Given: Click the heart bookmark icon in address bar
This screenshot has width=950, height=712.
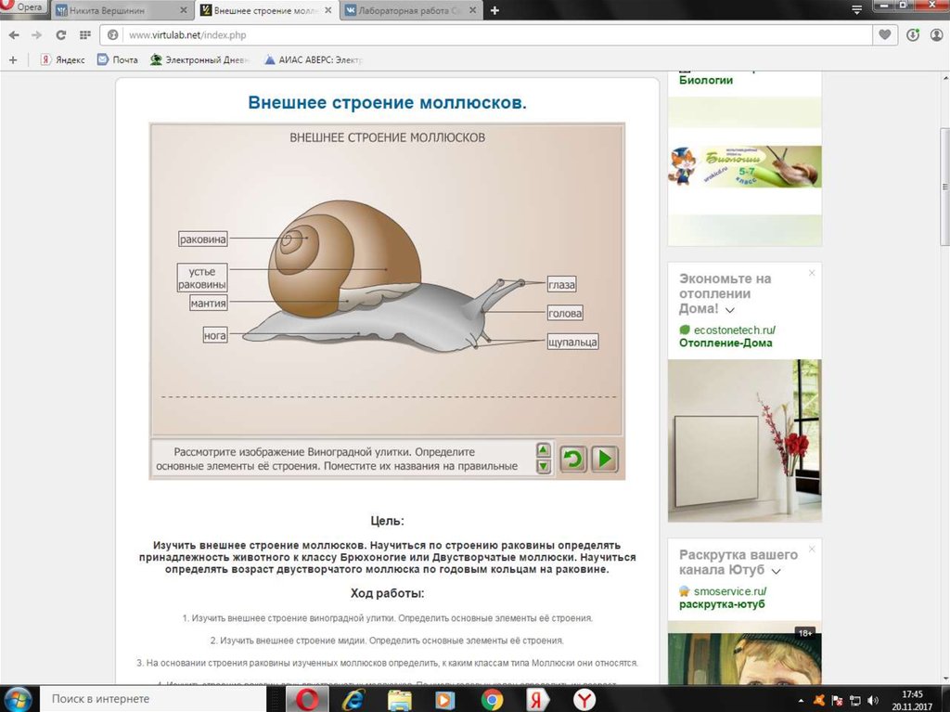Looking at the screenshot, I should (x=886, y=35).
